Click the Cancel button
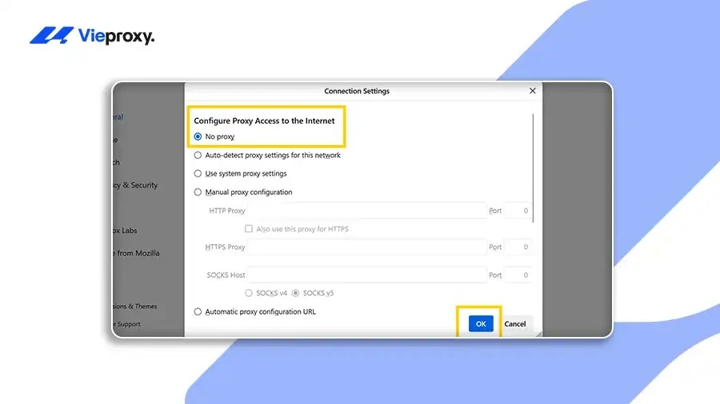Viewport: 720px width, 404px height. coord(514,324)
